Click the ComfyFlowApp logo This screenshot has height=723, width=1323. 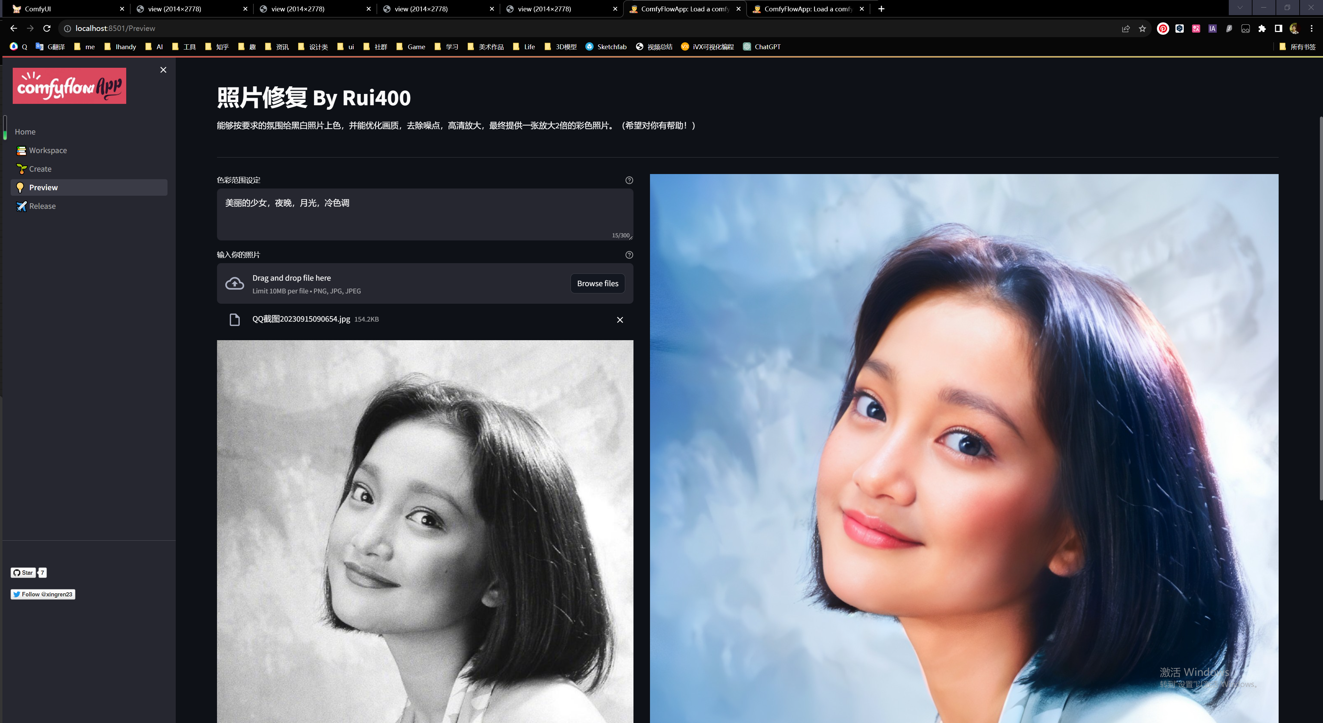click(69, 86)
